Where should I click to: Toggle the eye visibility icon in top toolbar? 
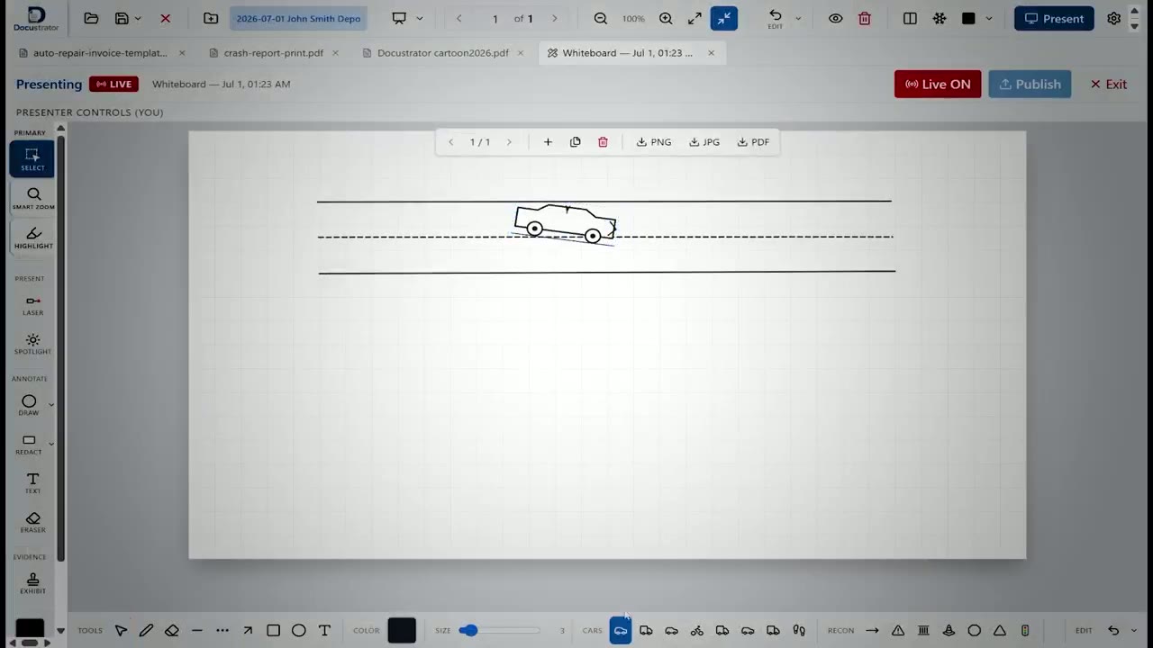click(x=836, y=19)
